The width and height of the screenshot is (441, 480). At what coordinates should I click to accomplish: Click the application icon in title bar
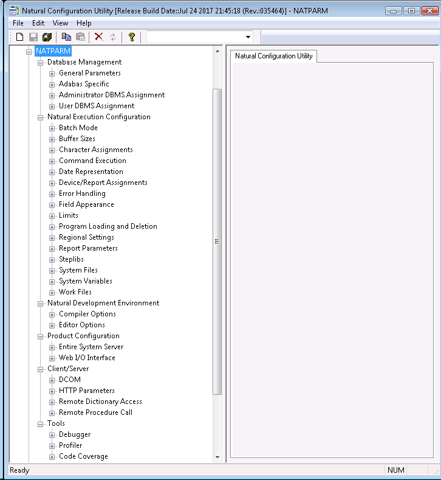pyautogui.click(x=14, y=11)
